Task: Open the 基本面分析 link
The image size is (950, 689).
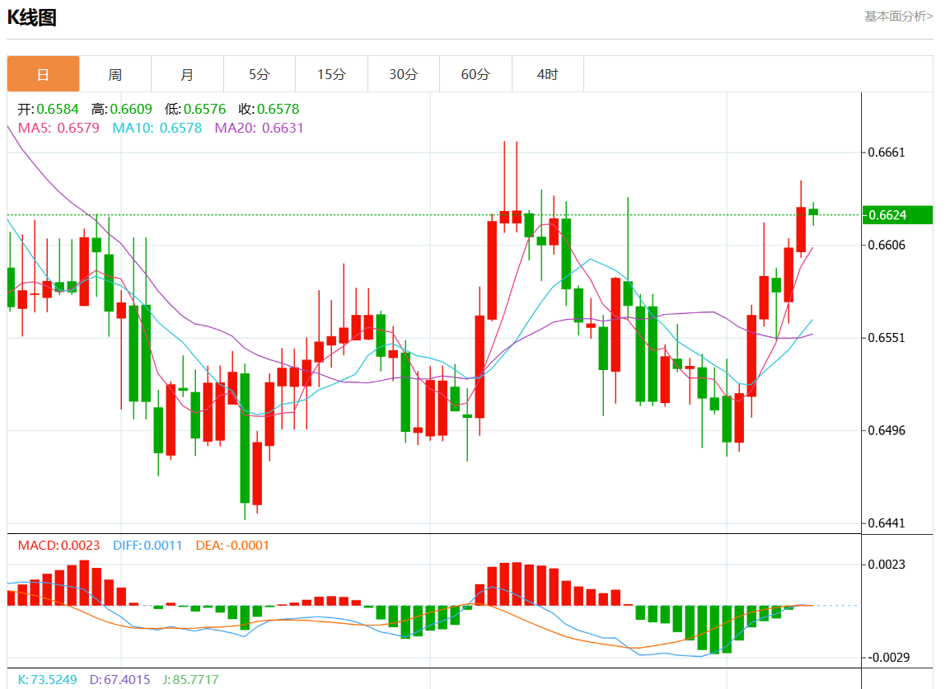Action: click(898, 16)
